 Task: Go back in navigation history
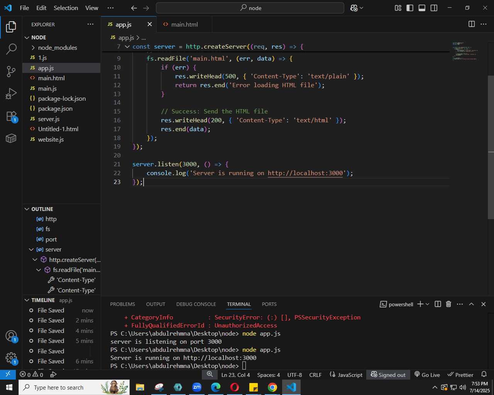(134, 8)
